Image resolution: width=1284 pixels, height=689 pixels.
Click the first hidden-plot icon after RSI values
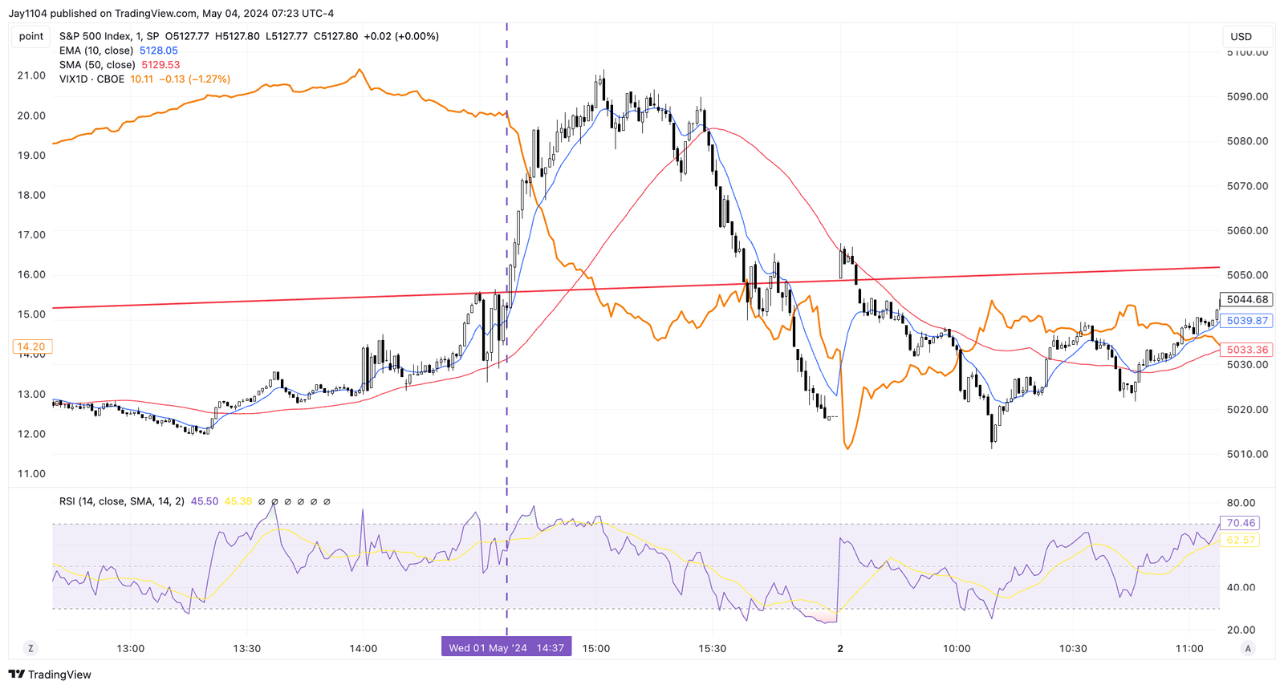point(262,502)
